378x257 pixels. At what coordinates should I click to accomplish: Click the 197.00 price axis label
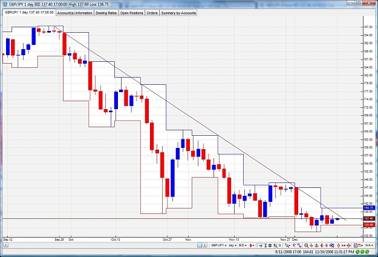pyautogui.click(x=368, y=27)
